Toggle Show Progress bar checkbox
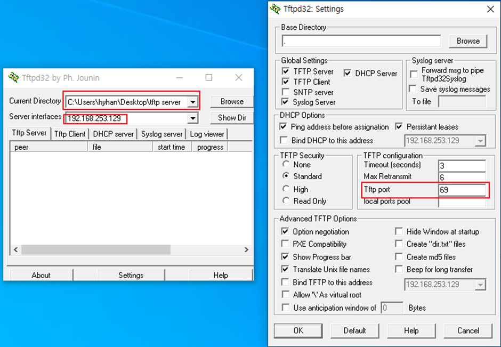This screenshot has width=501, height=347. pyautogui.click(x=285, y=256)
